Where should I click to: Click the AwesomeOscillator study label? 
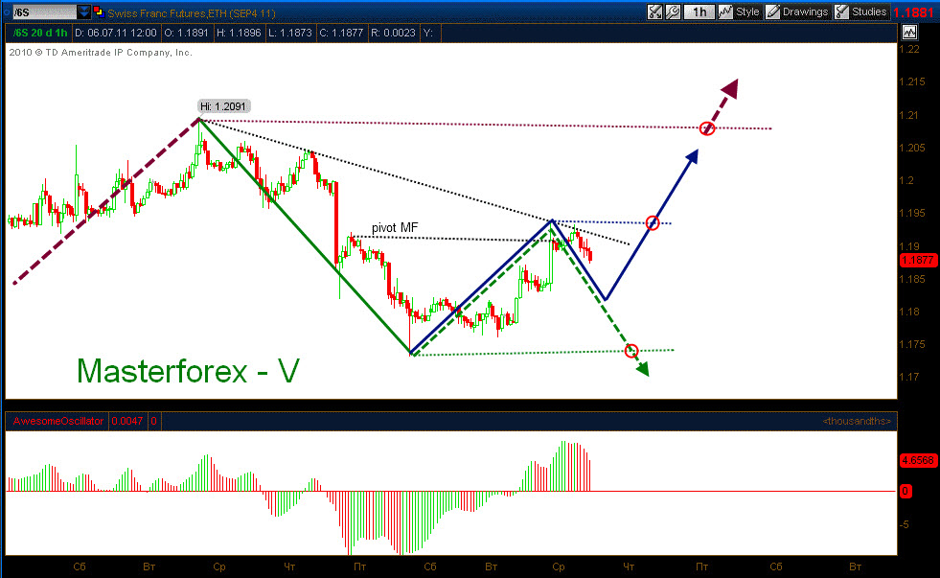[58, 421]
